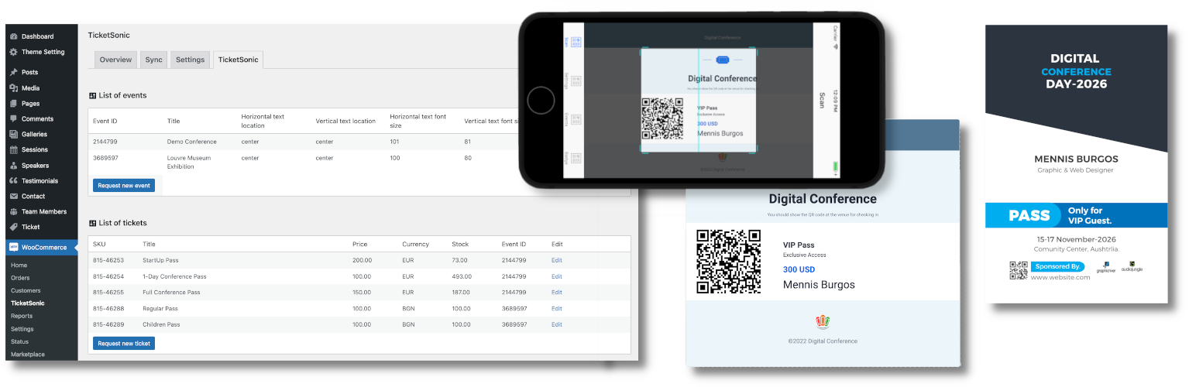Edit the StartUp Pass ticket
This screenshot has width=1196, height=387.
[x=557, y=261]
